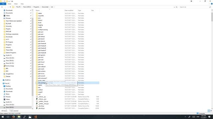
Task: Select the multiprocessing folder row
Action: click(67, 29)
